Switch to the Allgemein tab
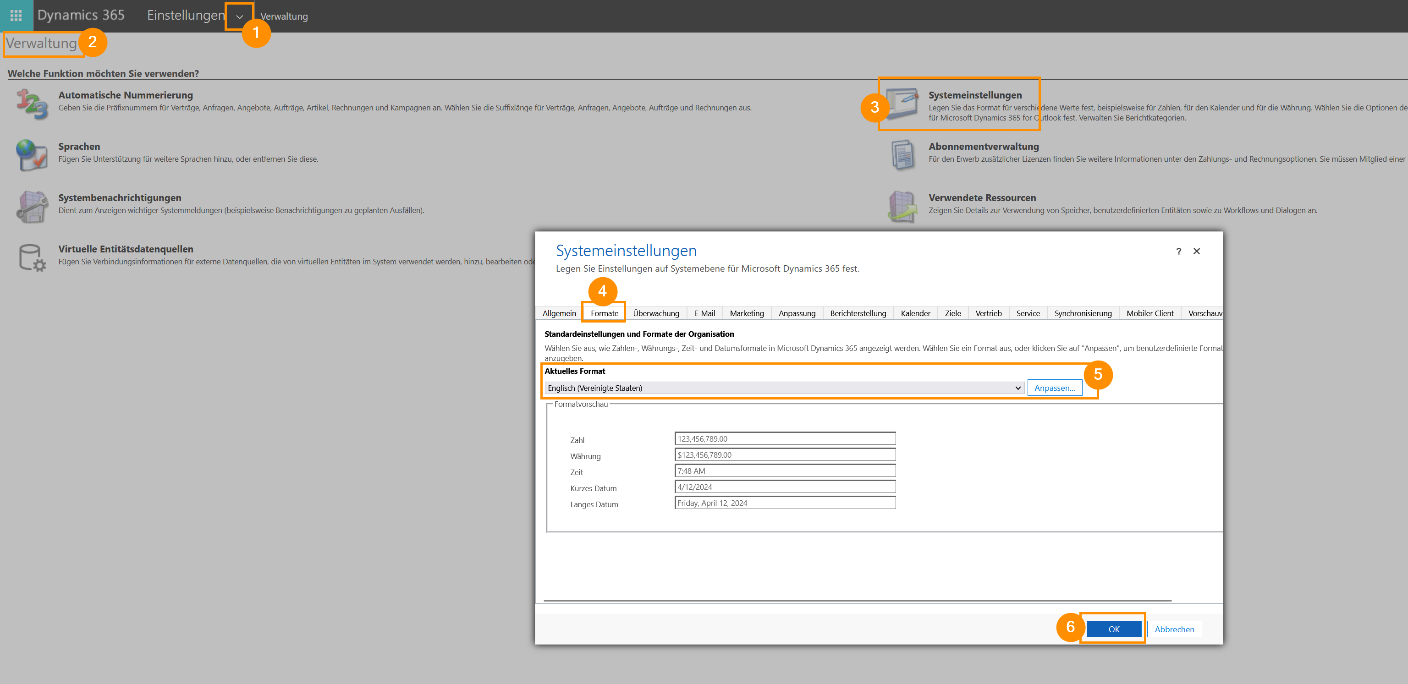Viewport: 1408px width, 684px height. (559, 313)
